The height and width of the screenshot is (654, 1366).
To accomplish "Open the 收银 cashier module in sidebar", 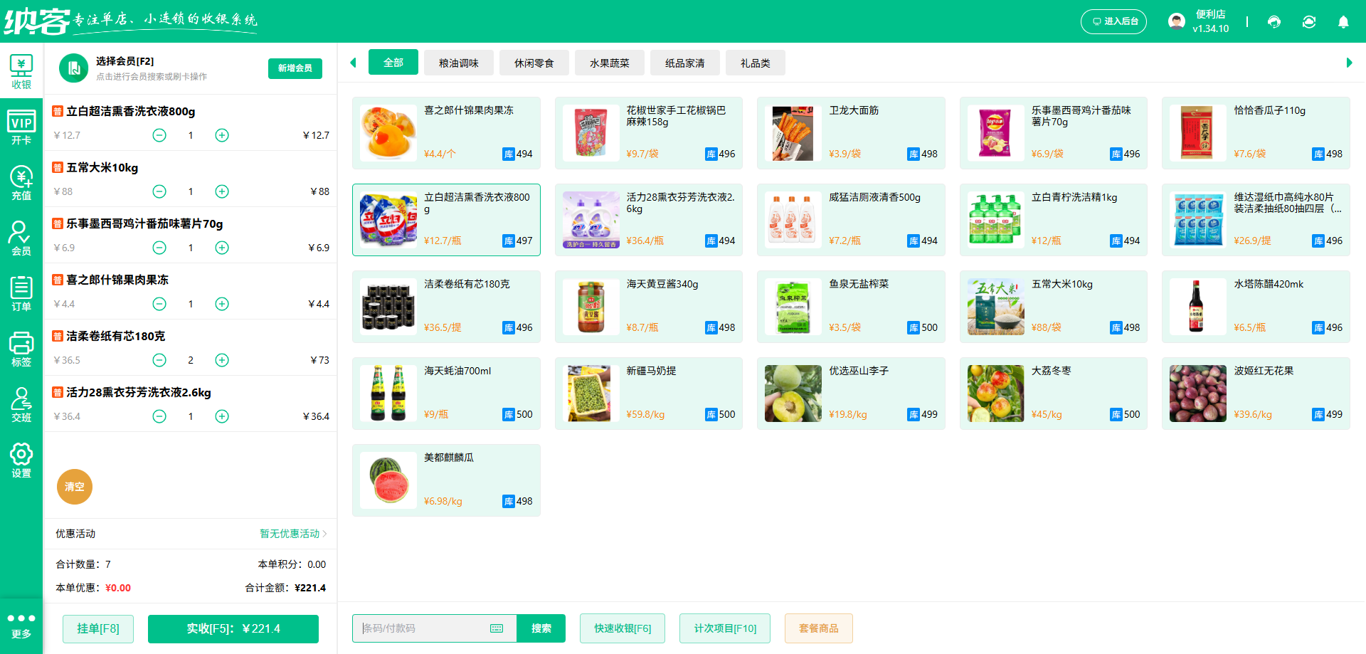I will 21,70.
